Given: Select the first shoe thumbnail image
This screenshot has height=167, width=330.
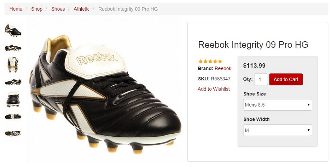Looking at the screenshot, I should (13, 30).
